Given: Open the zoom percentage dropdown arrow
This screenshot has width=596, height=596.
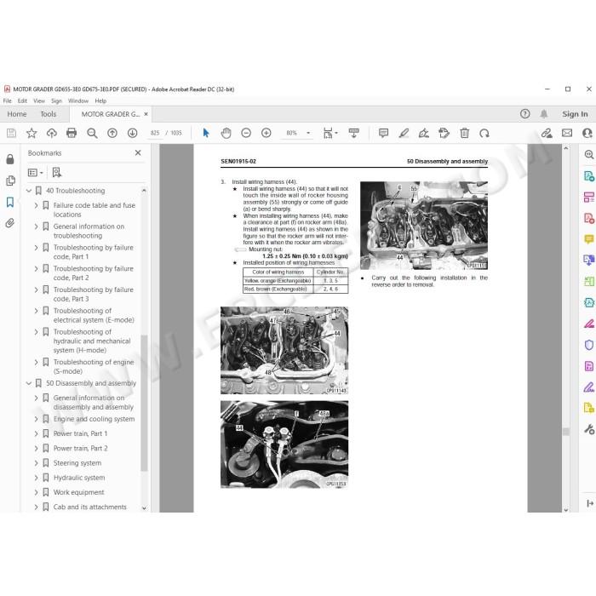Looking at the screenshot, I should pyautogui.click(x=308, y=133).
